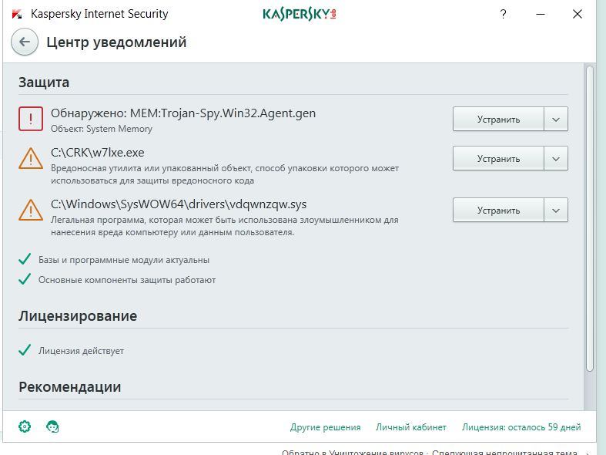Minimize the Kaspersky window
This screenshot has width=606, height=455.
pos(541,15)
